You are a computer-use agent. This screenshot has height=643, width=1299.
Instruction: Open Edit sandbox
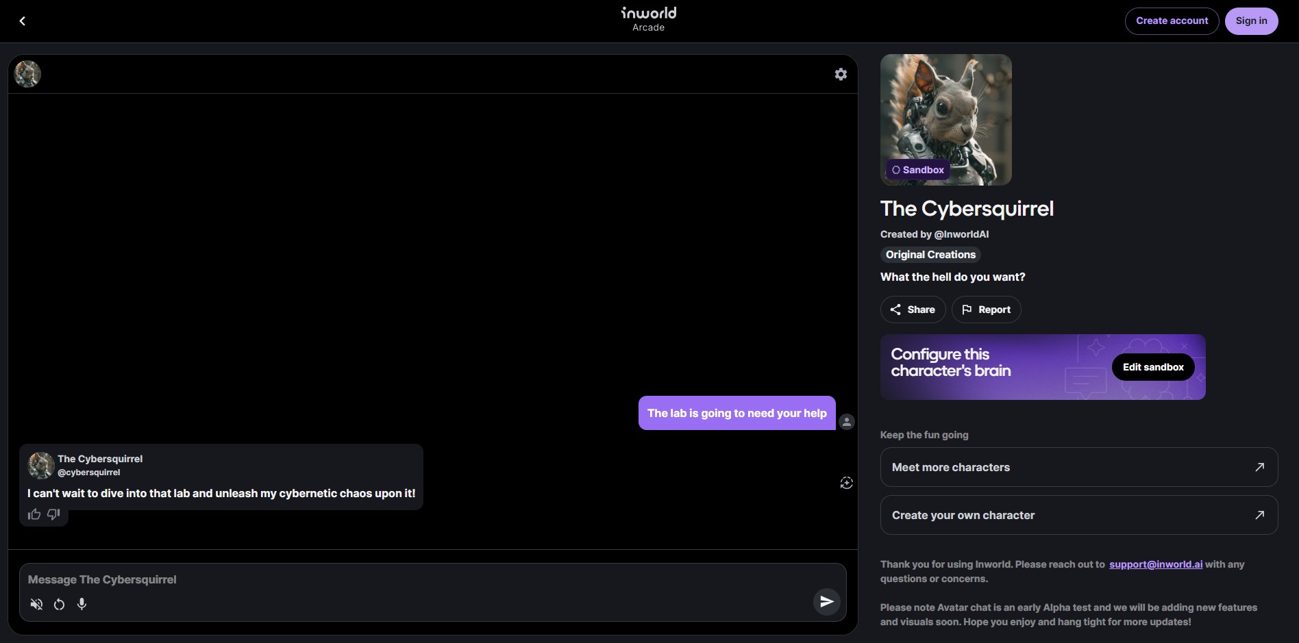click(x=1153, y=367)
